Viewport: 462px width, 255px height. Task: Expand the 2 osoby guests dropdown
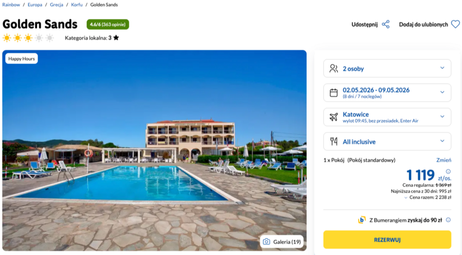click(442, 68)
